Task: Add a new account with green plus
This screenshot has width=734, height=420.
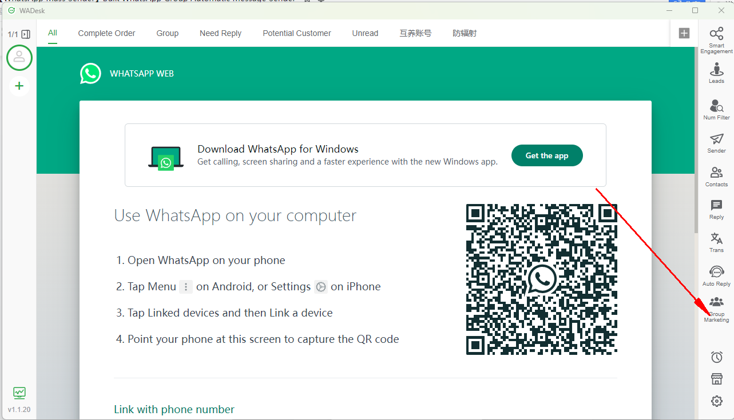Action: [19, 86]
